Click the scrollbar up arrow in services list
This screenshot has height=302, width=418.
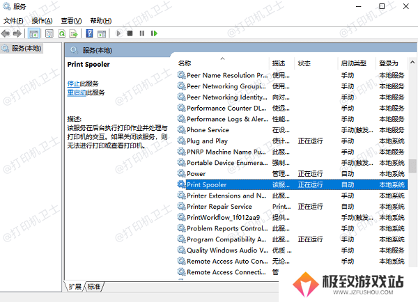(x=412, y=63)
